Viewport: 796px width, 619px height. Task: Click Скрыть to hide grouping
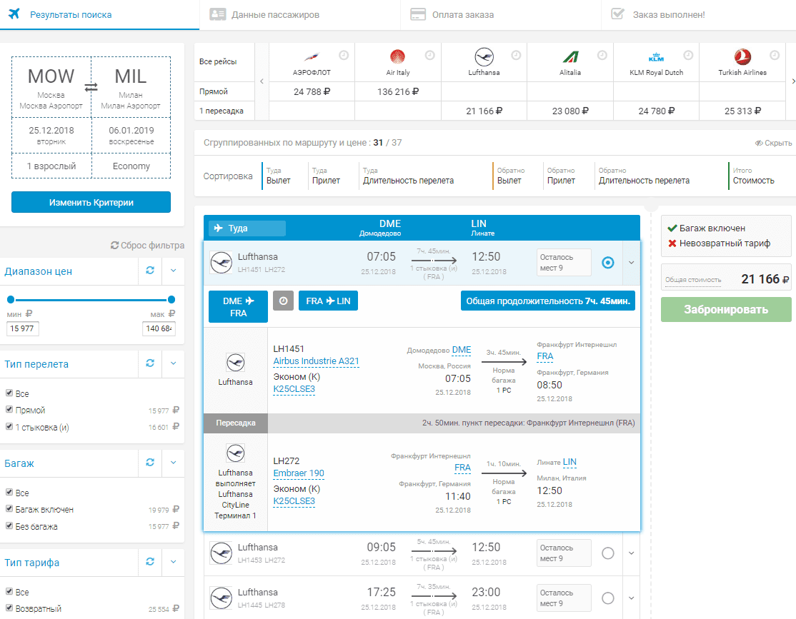(773, 143)
